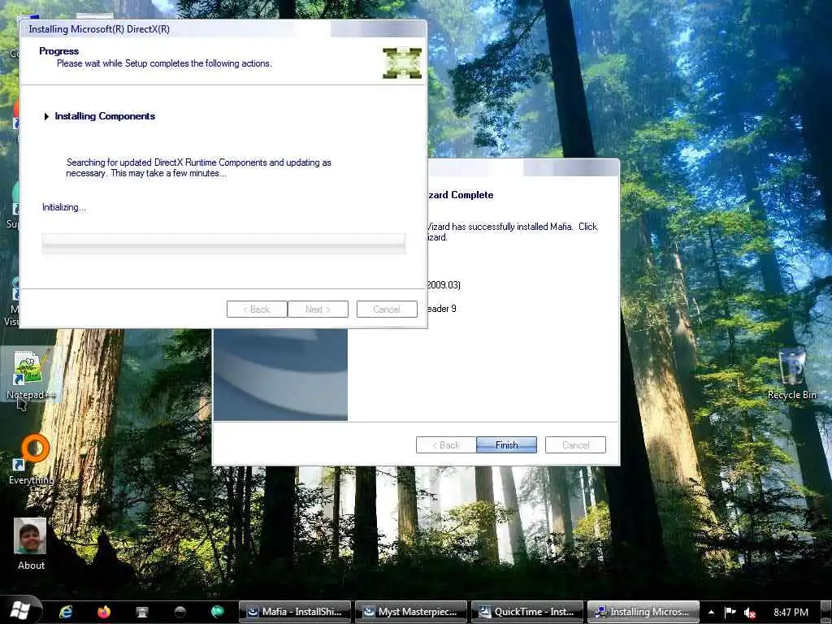This screenshot has height=624, width=832.
Task: Switch to Installing Microsoft DirectX taskbar button
Action: [643, 612]
